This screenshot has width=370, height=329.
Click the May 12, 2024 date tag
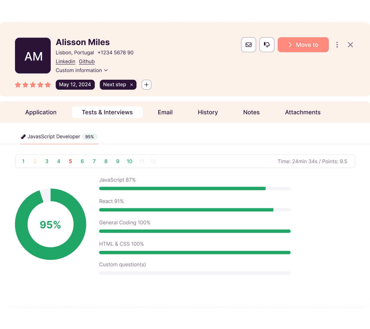(75, 85)
